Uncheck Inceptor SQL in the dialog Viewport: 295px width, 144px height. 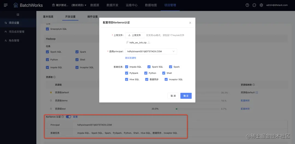pyautogui.click(x=166, y=79)
